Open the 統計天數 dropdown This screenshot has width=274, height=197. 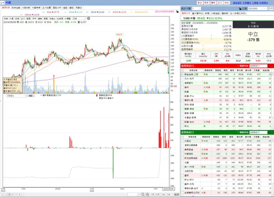[x=196, y=9]
